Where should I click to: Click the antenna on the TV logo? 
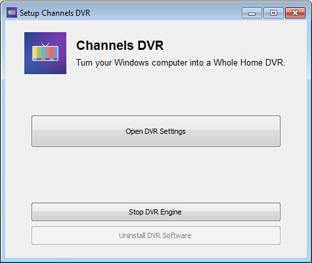click(x=45, y=45)
